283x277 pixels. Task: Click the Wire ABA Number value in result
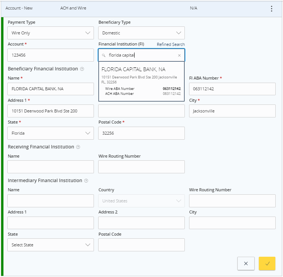tap(172, 89)
